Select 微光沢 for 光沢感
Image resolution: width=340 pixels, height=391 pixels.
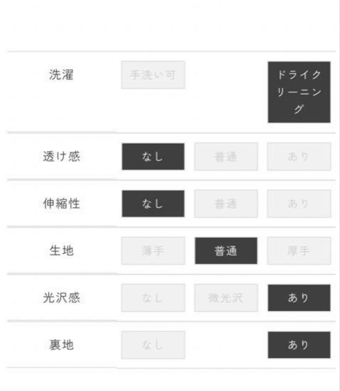click(x=226, y=298)
